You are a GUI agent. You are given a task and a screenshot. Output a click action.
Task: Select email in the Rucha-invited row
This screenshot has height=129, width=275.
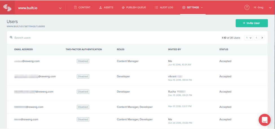pyautogui.click(x=34, y=92)
